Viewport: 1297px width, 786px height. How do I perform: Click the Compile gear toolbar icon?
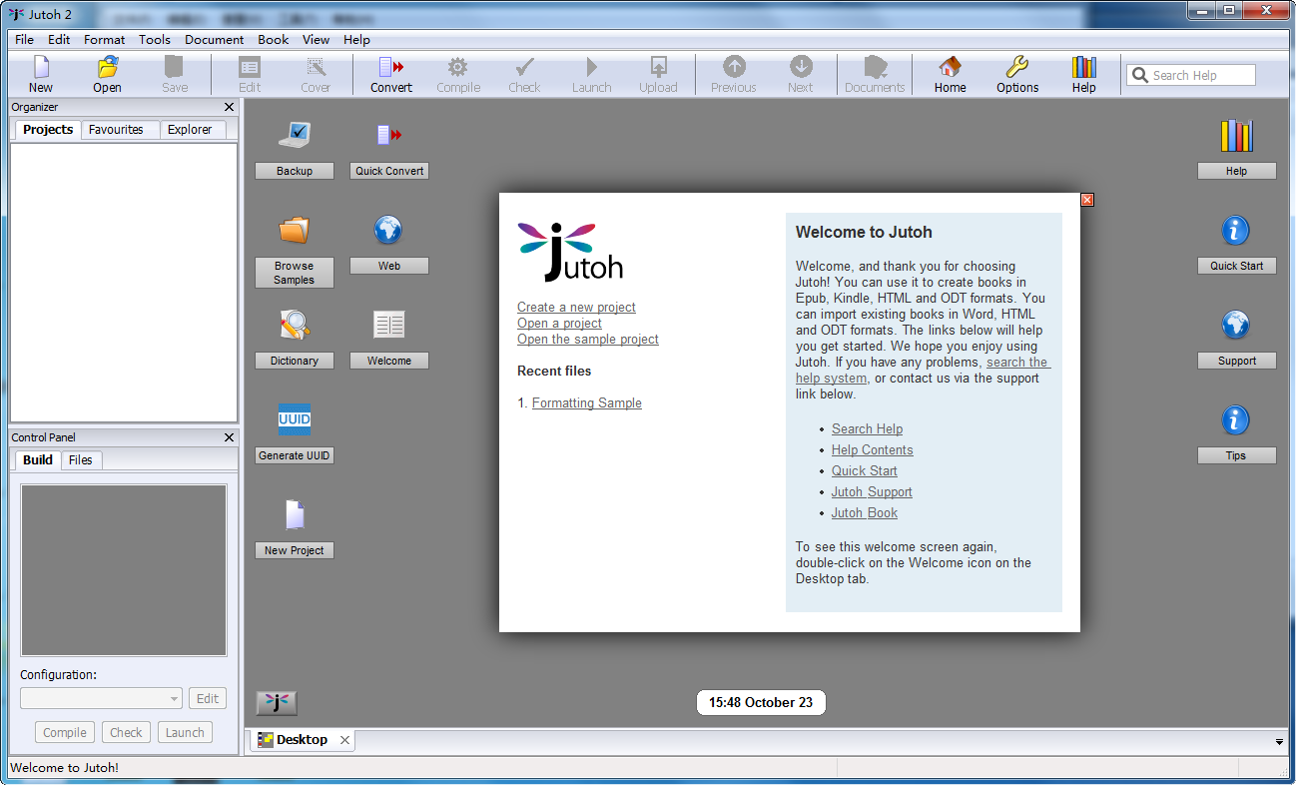click(457, 68)
